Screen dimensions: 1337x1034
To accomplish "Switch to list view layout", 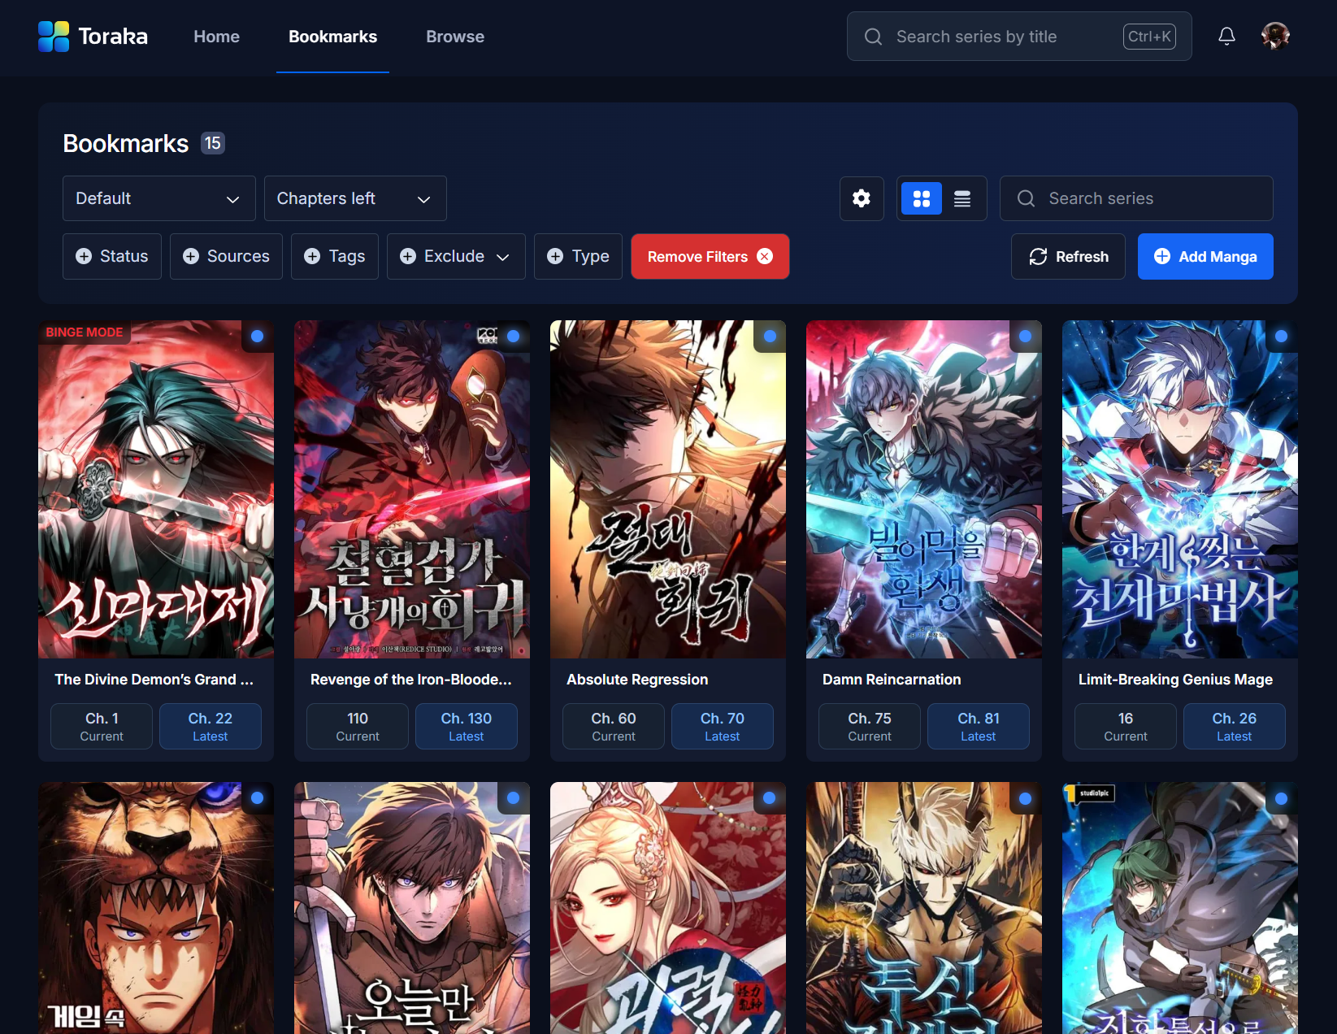I will 962,198.
